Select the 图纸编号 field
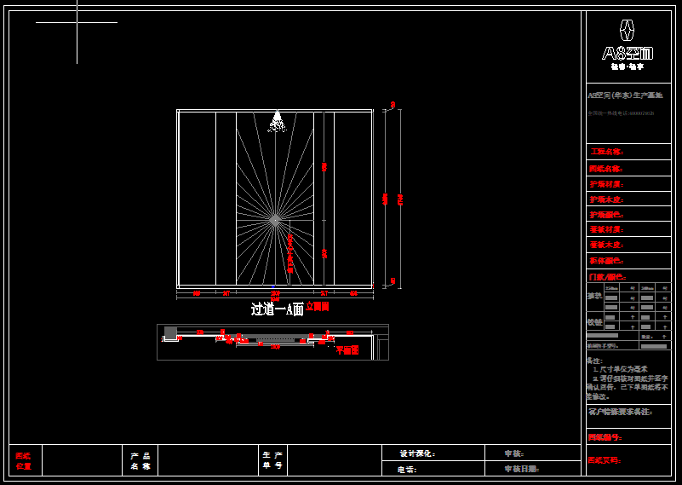This screenshot has height=485, width=682. pos(605,437)
